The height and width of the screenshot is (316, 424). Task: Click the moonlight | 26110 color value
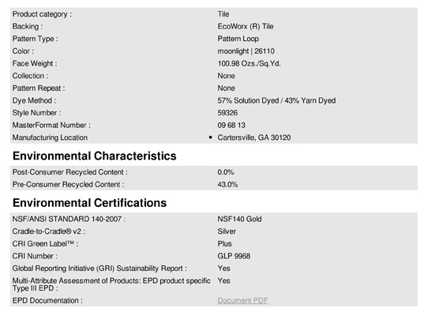click(x=246, y=51)
